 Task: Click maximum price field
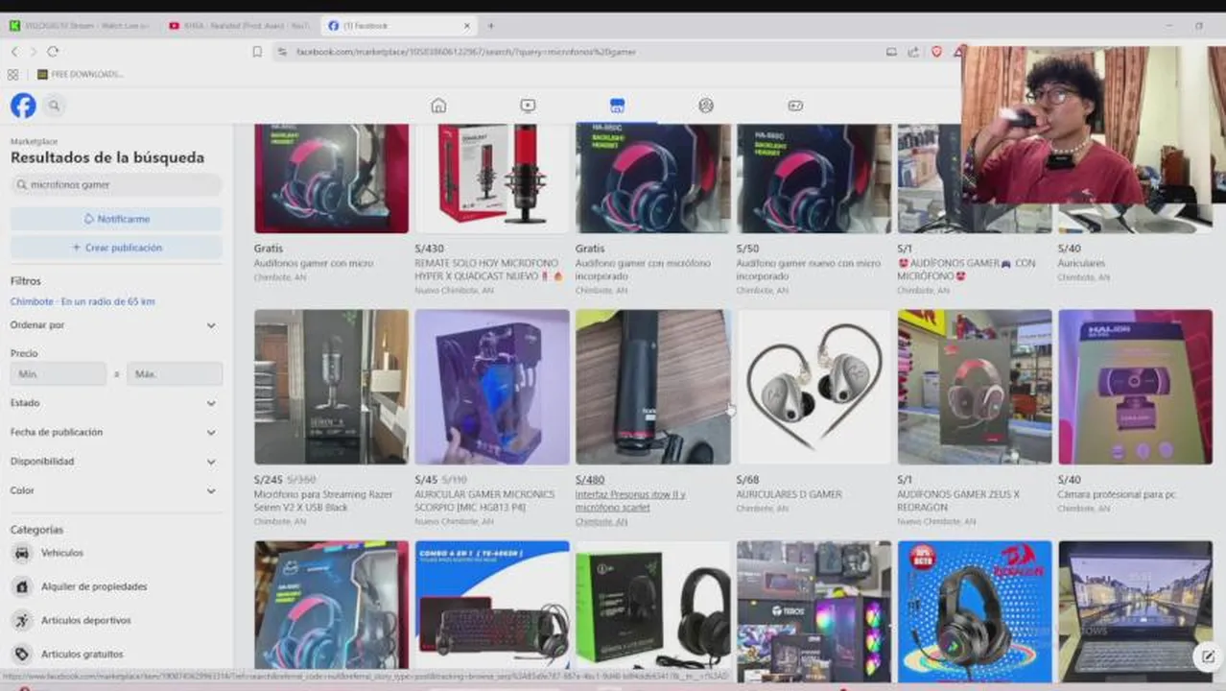[175, 374]
